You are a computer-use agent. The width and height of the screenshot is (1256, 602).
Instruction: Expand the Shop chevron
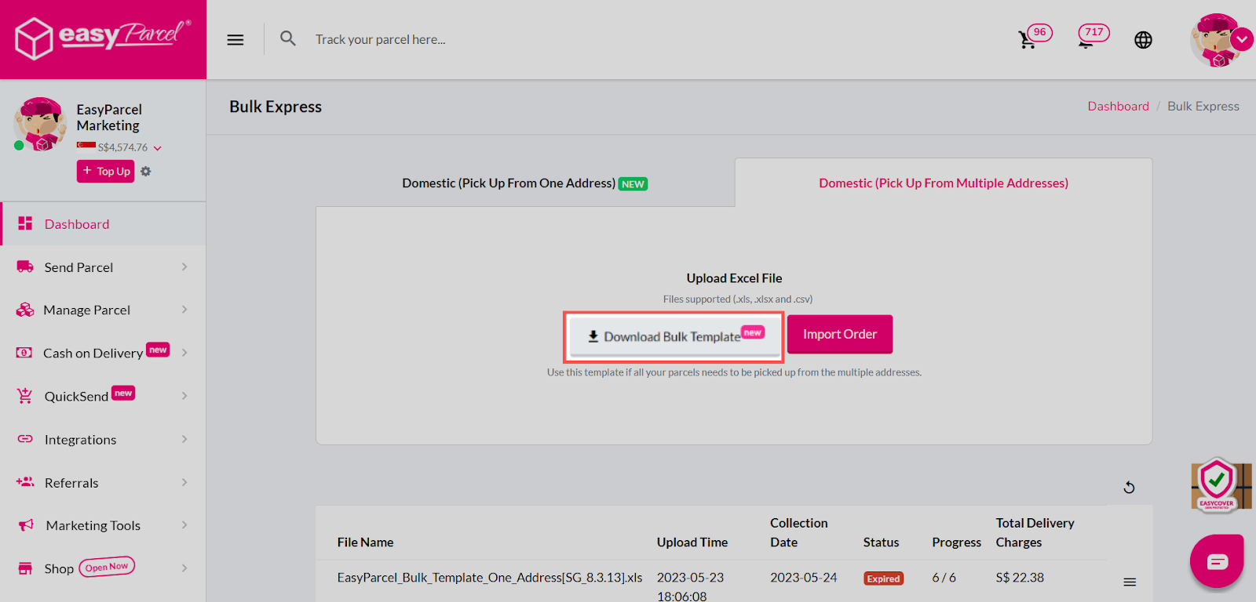184,568
